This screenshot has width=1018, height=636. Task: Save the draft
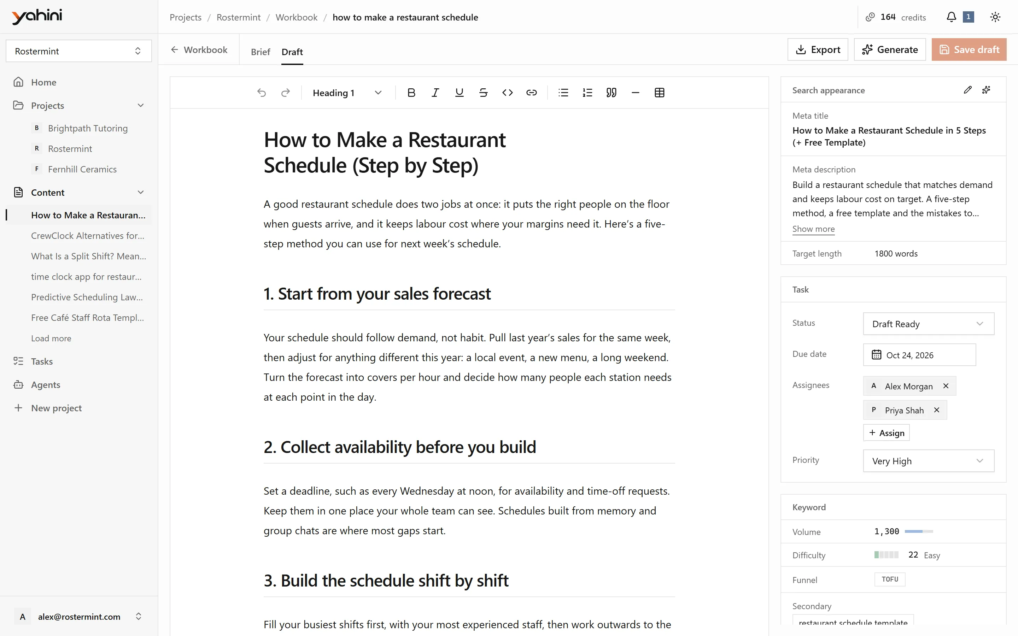click(x=969, y=49)
